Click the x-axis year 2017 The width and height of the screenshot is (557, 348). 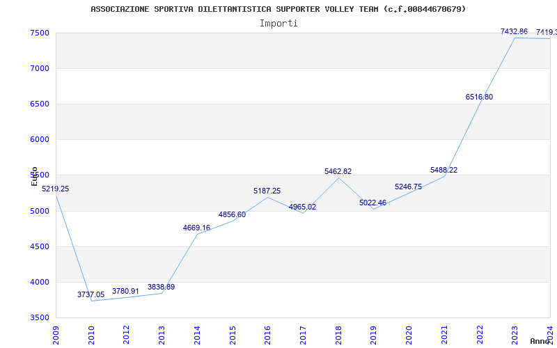(303, 335)
